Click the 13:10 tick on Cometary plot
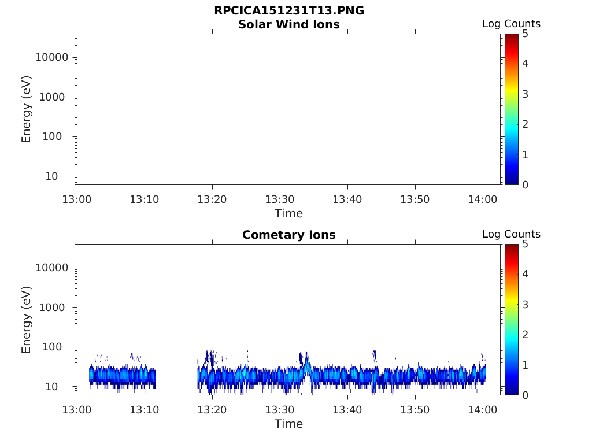 pos(145,410)
